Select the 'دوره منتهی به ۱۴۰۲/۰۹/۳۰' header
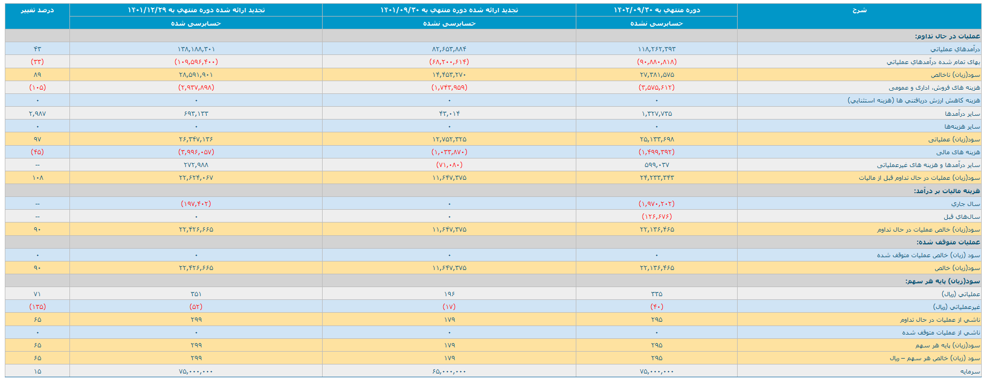 tap(656, 10)
